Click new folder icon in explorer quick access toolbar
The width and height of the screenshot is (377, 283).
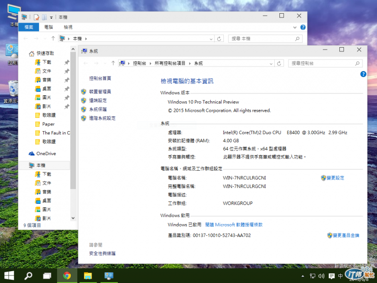(x=44, y=17)
